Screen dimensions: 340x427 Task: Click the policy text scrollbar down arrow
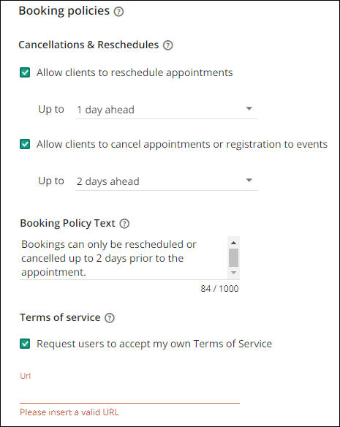(x=233, y=273)
